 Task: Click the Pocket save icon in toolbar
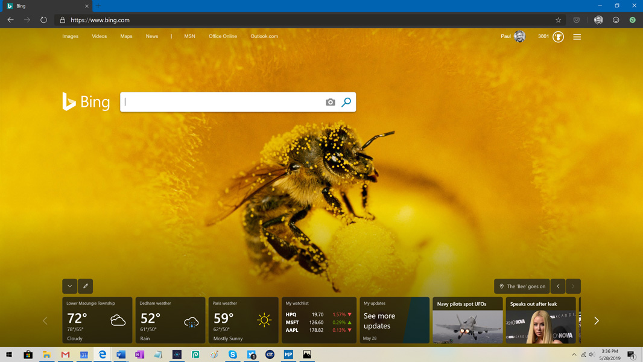coord(576,20)
